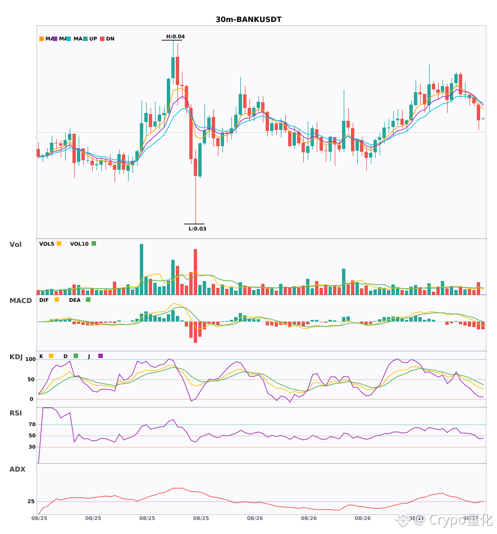Click the KDJ panel label
This screenshot has width=497, height=534.
pos(16,357)
